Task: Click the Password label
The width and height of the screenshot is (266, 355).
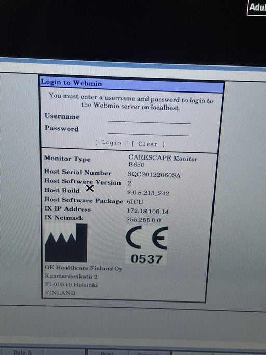Action: click(62, 128)
